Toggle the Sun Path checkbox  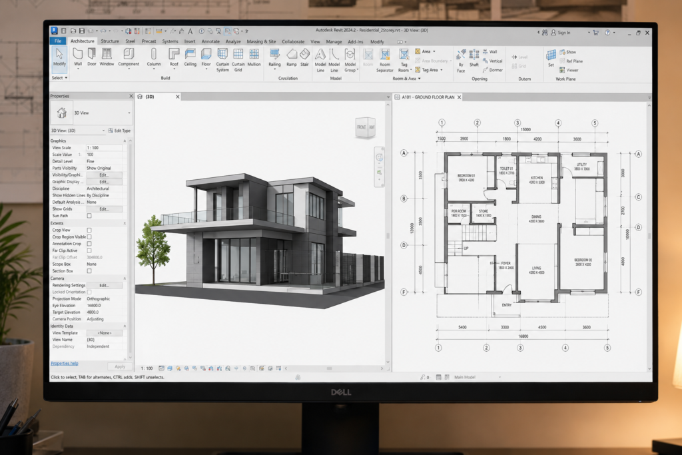coord(89,216)
